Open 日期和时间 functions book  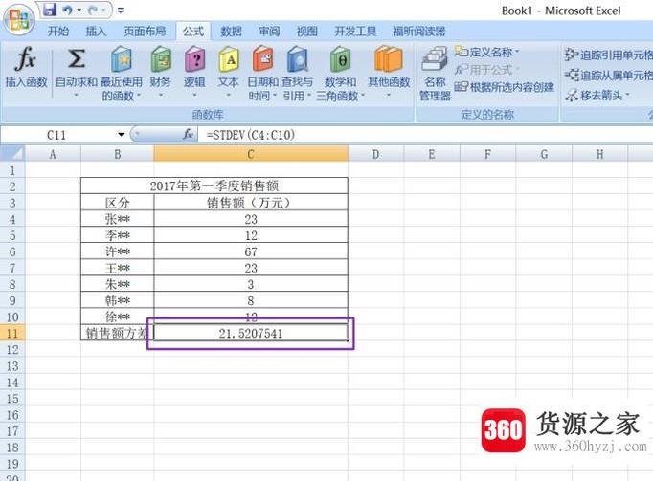point(262,58)
